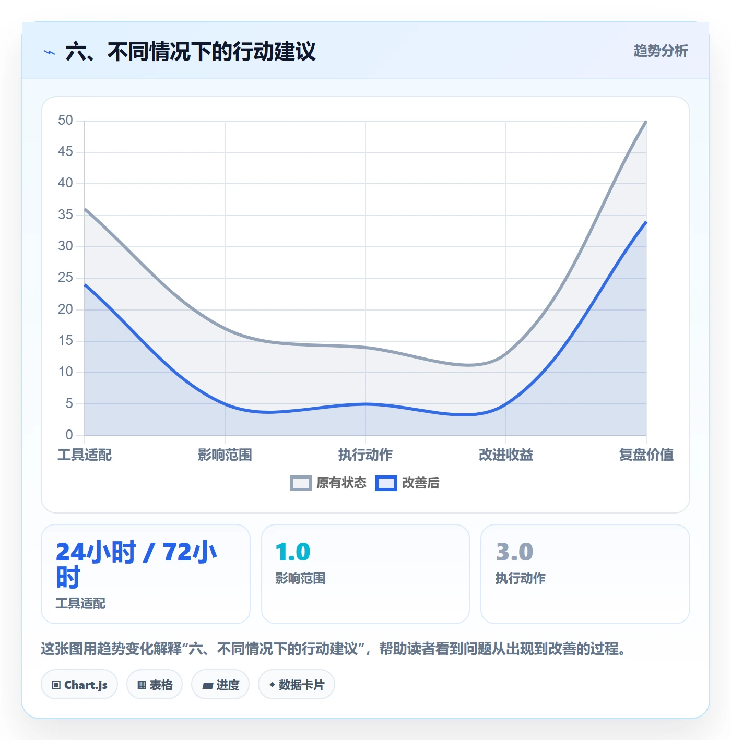Click the 0 y-axis value
Viewport: 731px width, 740px height.
click(69, 435)
